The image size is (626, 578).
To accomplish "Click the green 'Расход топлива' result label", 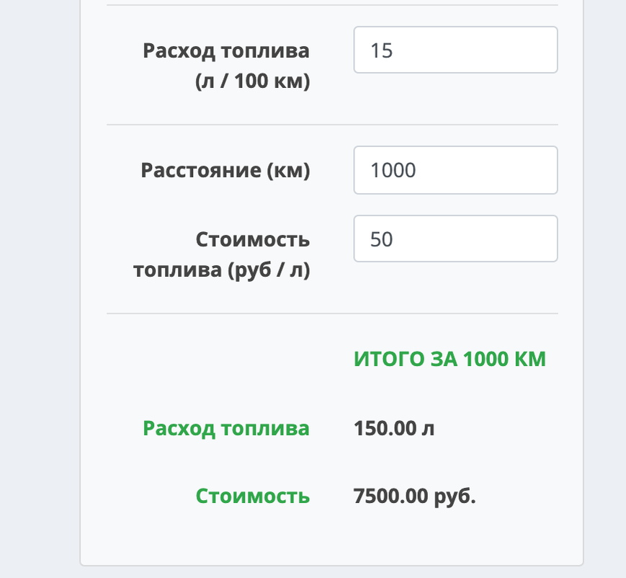I will pos(226,429).
